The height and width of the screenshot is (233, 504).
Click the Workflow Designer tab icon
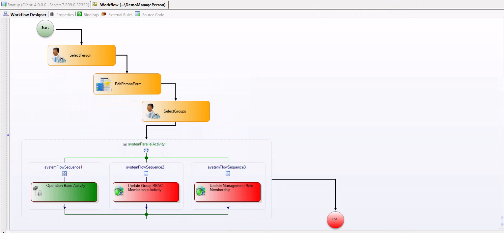tap(6, 14)
